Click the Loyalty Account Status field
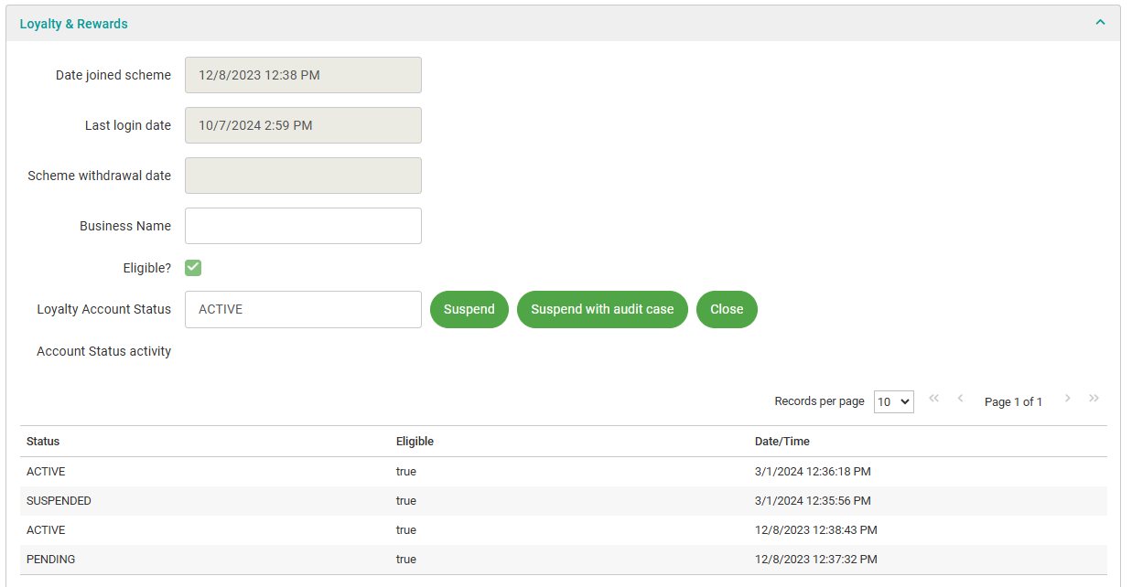Screen dimensions: 1132x587 303,309
